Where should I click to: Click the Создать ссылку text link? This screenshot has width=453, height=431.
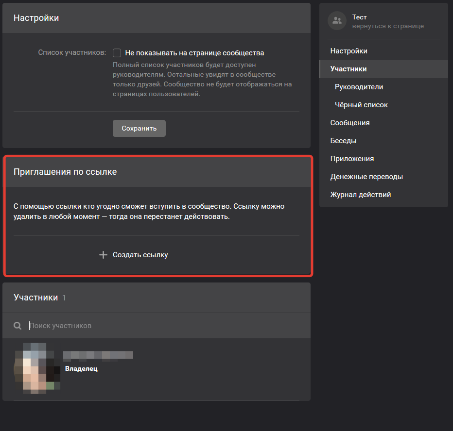[140, 255]
